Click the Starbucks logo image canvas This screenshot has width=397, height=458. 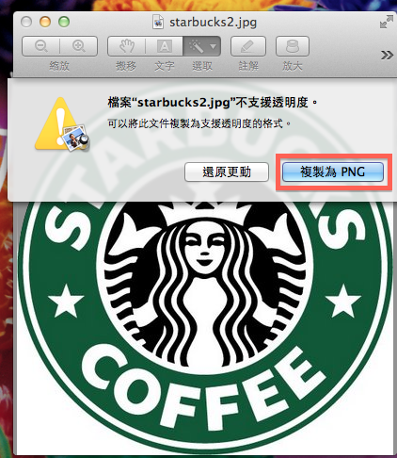205,327
